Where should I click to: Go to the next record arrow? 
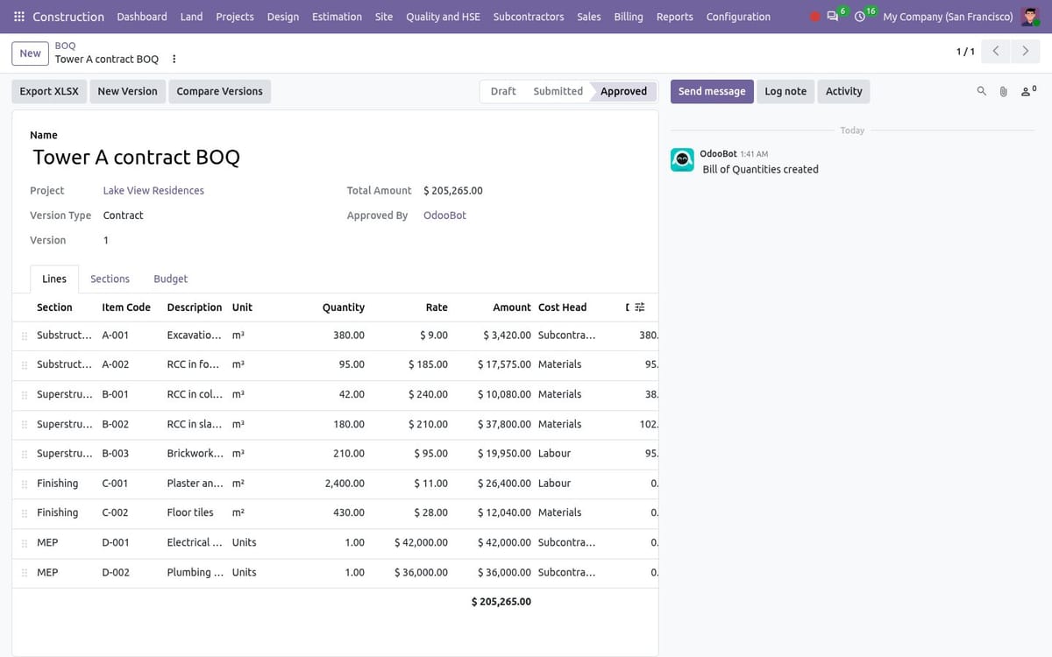[x=1025, y=52]
